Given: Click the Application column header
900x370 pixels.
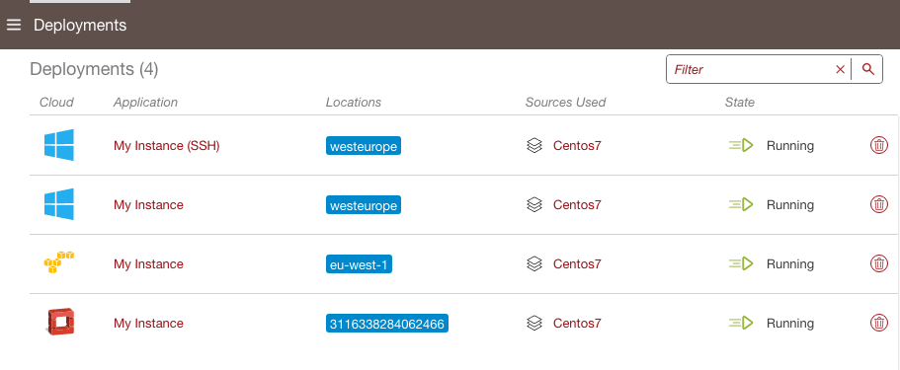Looking at the screenshot, I should coord(146,102).
